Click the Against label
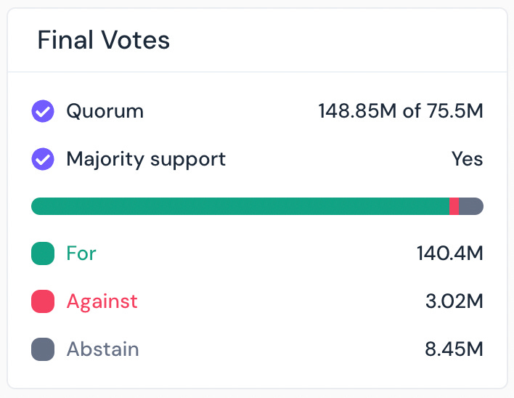The height and width of the screenshot is (398, 514). pyautogui.click(x=102, y=301)
